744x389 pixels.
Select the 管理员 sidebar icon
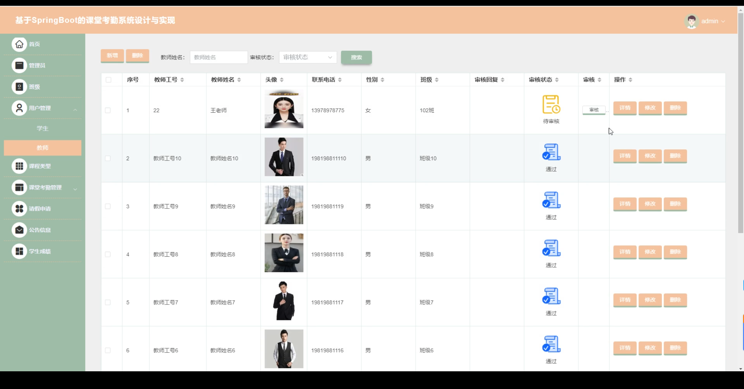click(x=19, y=65)
